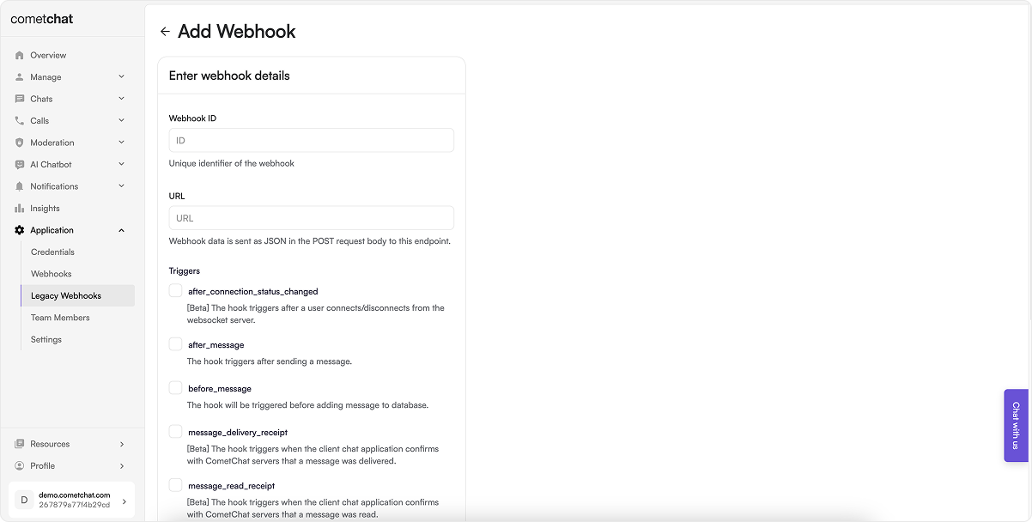Click the Calls phone icon
The image size is (1032, 522).
coord(20,120)
